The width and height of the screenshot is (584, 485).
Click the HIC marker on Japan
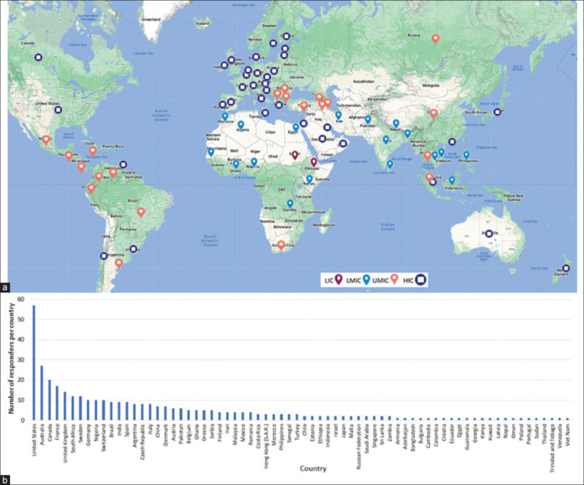pyautogui.click(x=497, y=112)
